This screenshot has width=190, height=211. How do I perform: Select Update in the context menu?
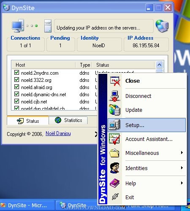point(147,110)
